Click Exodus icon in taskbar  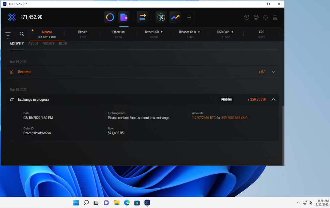point(147,203)
